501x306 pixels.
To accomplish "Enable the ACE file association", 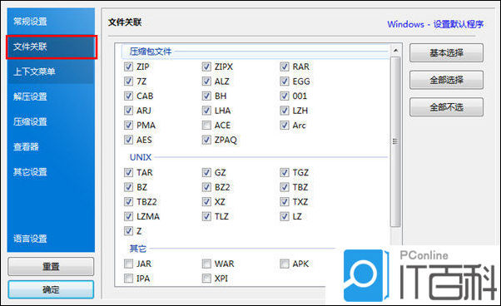I will 206,125.
